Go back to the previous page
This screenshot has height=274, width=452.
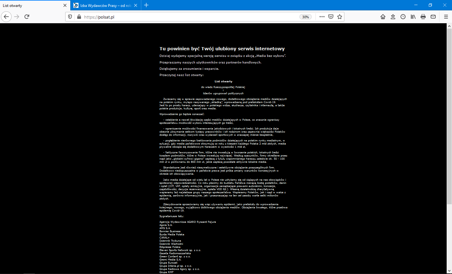point(6,17)
